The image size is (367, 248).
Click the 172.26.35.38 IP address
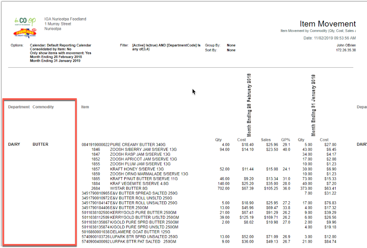tap(346, 50)
